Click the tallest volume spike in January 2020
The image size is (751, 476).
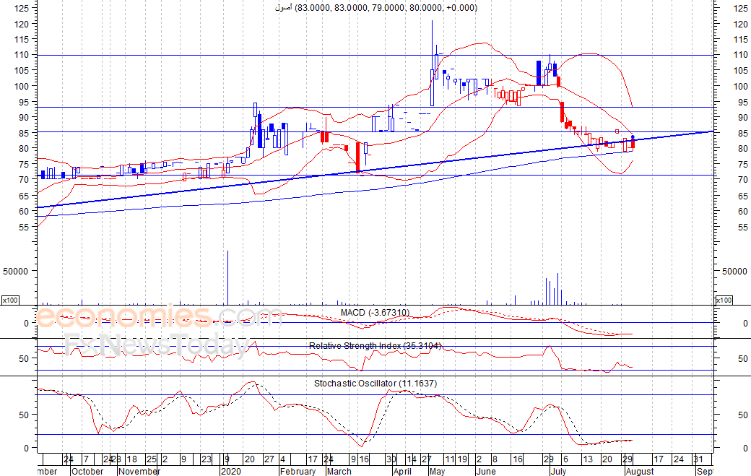pyautogui.click(x=227, y=278)
